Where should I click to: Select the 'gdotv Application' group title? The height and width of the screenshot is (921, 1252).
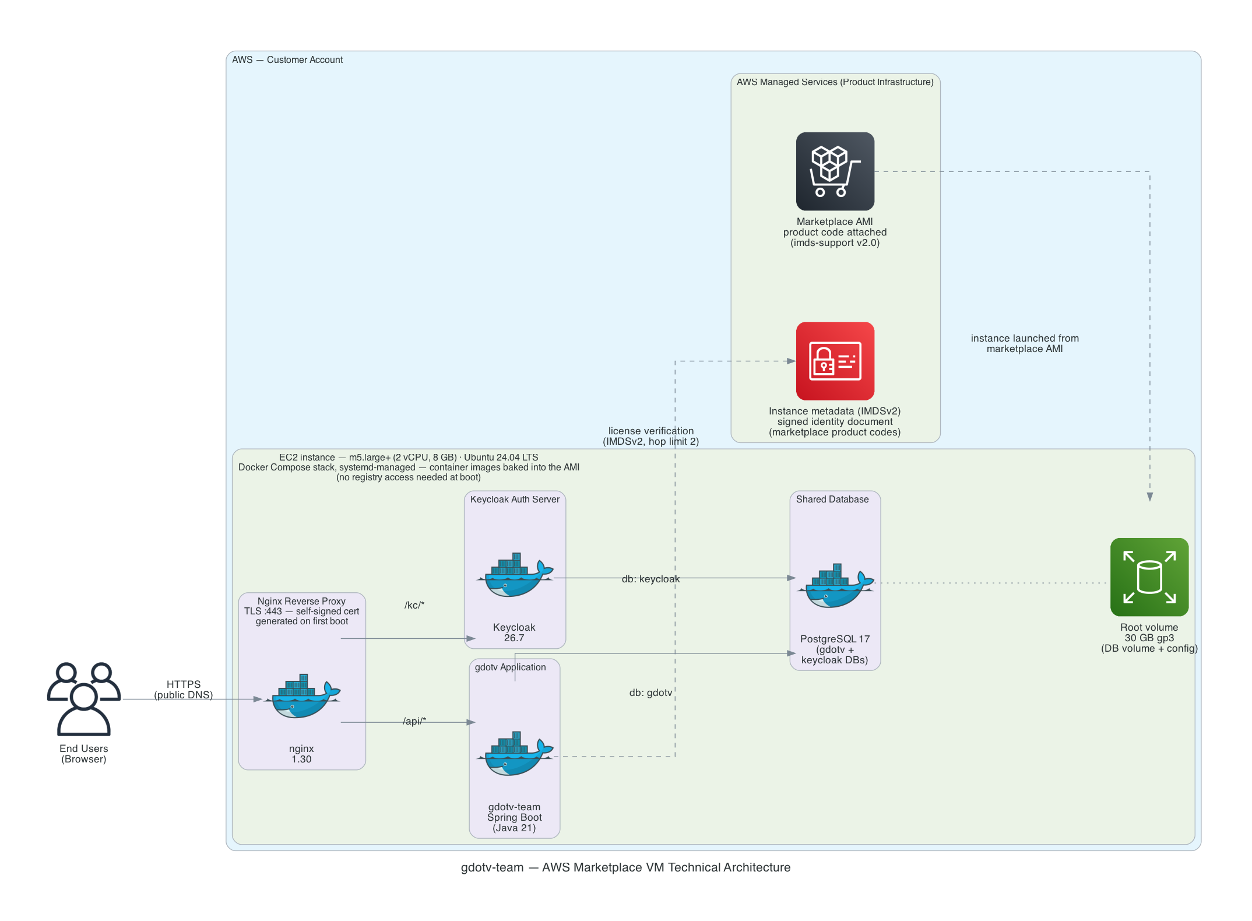coord(510,667)
